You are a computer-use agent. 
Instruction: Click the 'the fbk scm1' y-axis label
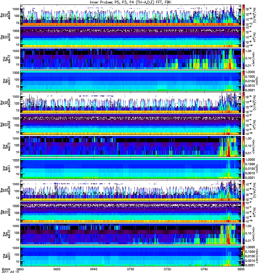7,256
